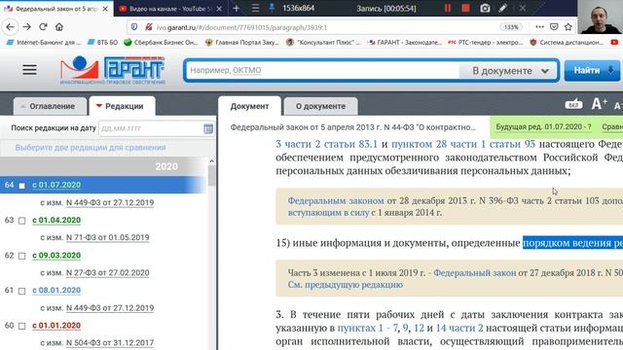The image size is (623, 350).
Task: Go back with the browser back arrow
Action: [11, 27]
